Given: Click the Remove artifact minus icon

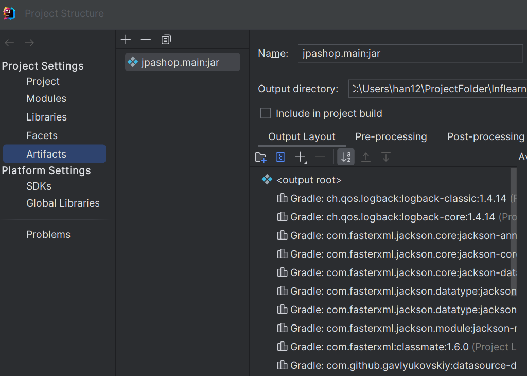Looking at the screenshot, I should 146,40.
